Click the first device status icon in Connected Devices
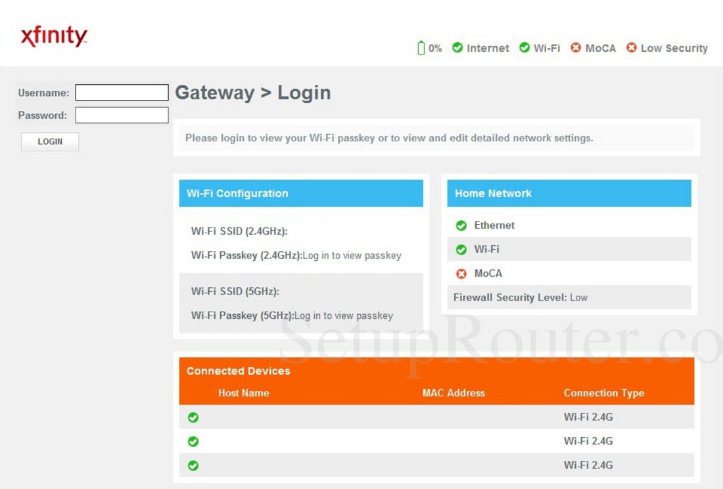This screenshot has height=489, width=723. click(193, 417)
